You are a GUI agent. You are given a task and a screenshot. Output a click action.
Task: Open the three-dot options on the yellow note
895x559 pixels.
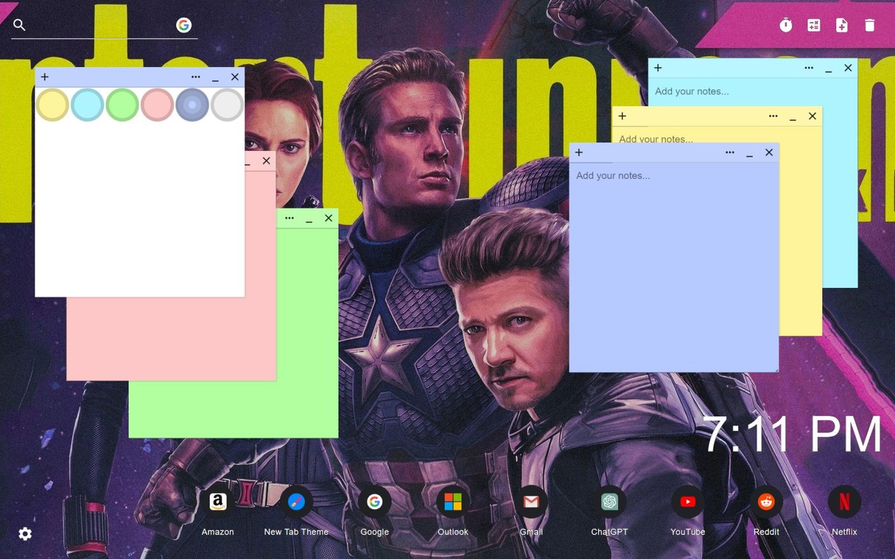pos(773,116)
